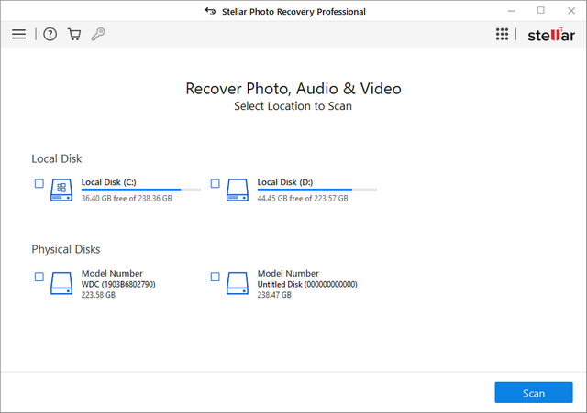Click the help question mark icon
The width and height of the screenshot is (587, 413).
pyautogui.click(x=50, y=34)
